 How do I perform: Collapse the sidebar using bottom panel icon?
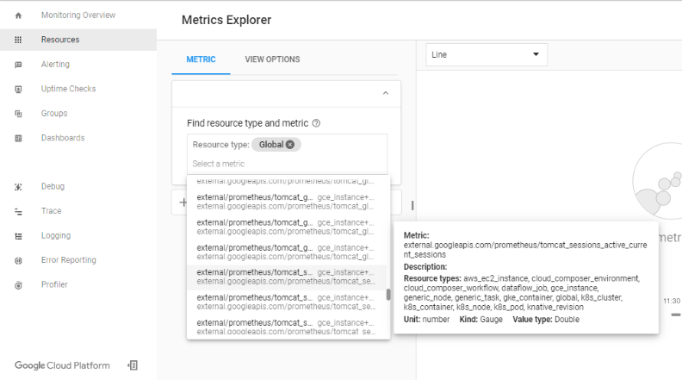tap(133, 365)
